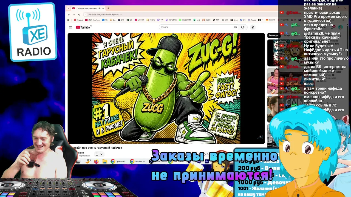351x197 pixels.
Task: Open the TW STRM bookmark
Action: (171, 20)
